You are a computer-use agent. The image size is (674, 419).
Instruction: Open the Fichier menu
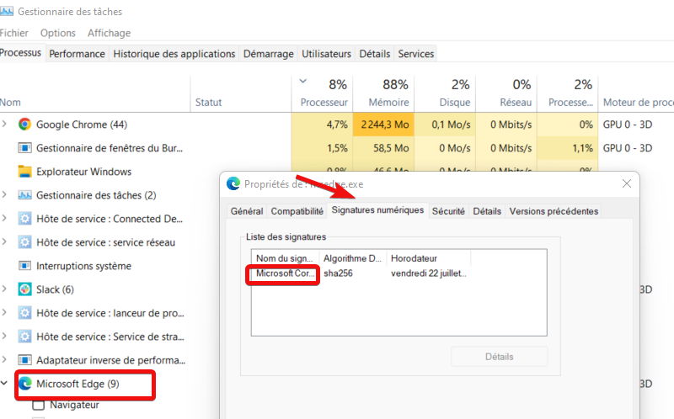point(13,33)
